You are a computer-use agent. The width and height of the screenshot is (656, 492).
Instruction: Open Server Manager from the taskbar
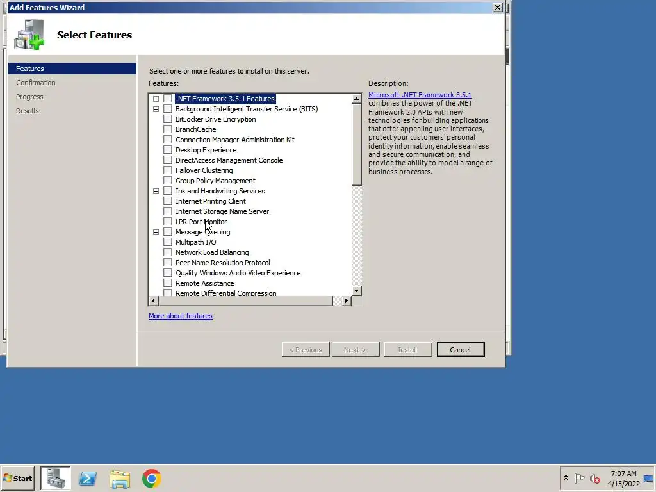[56, 478]
